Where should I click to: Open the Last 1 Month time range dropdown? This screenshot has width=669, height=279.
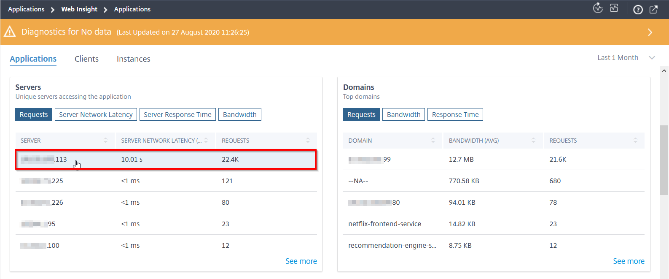coord(626,58)
